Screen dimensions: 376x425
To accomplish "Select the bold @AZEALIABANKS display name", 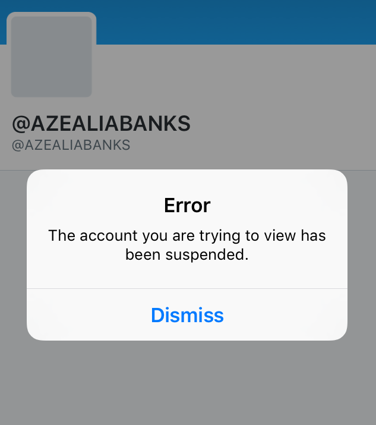I will (x=102, y=124).
